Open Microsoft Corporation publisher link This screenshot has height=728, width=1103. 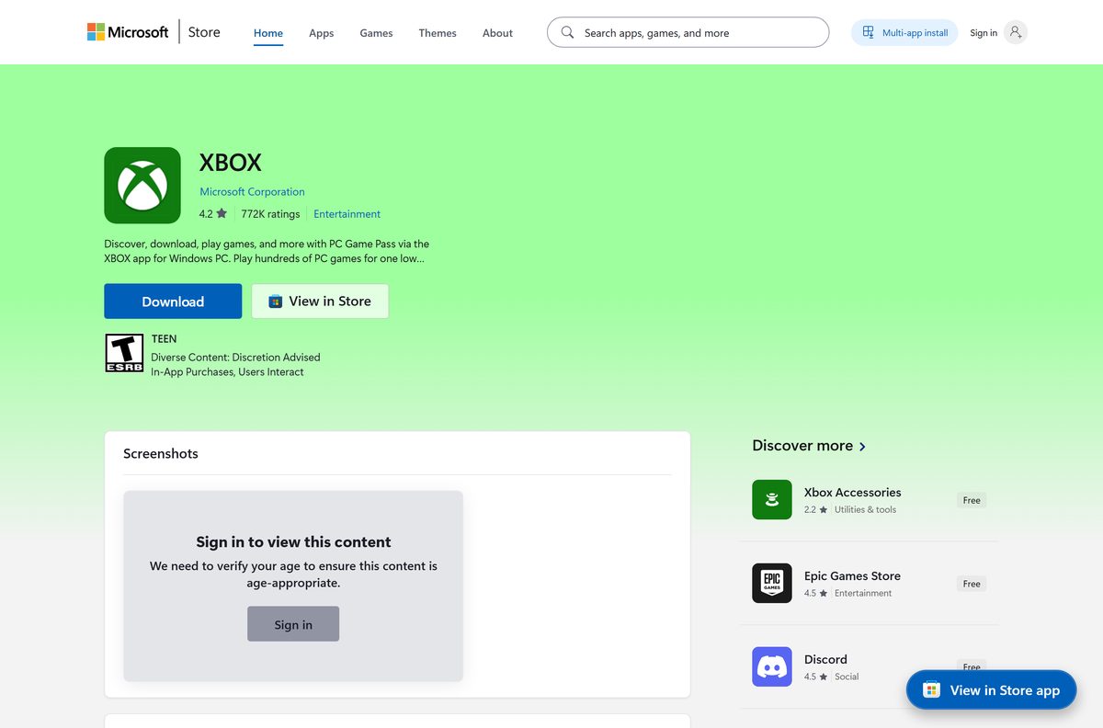[x=252, y=192]
